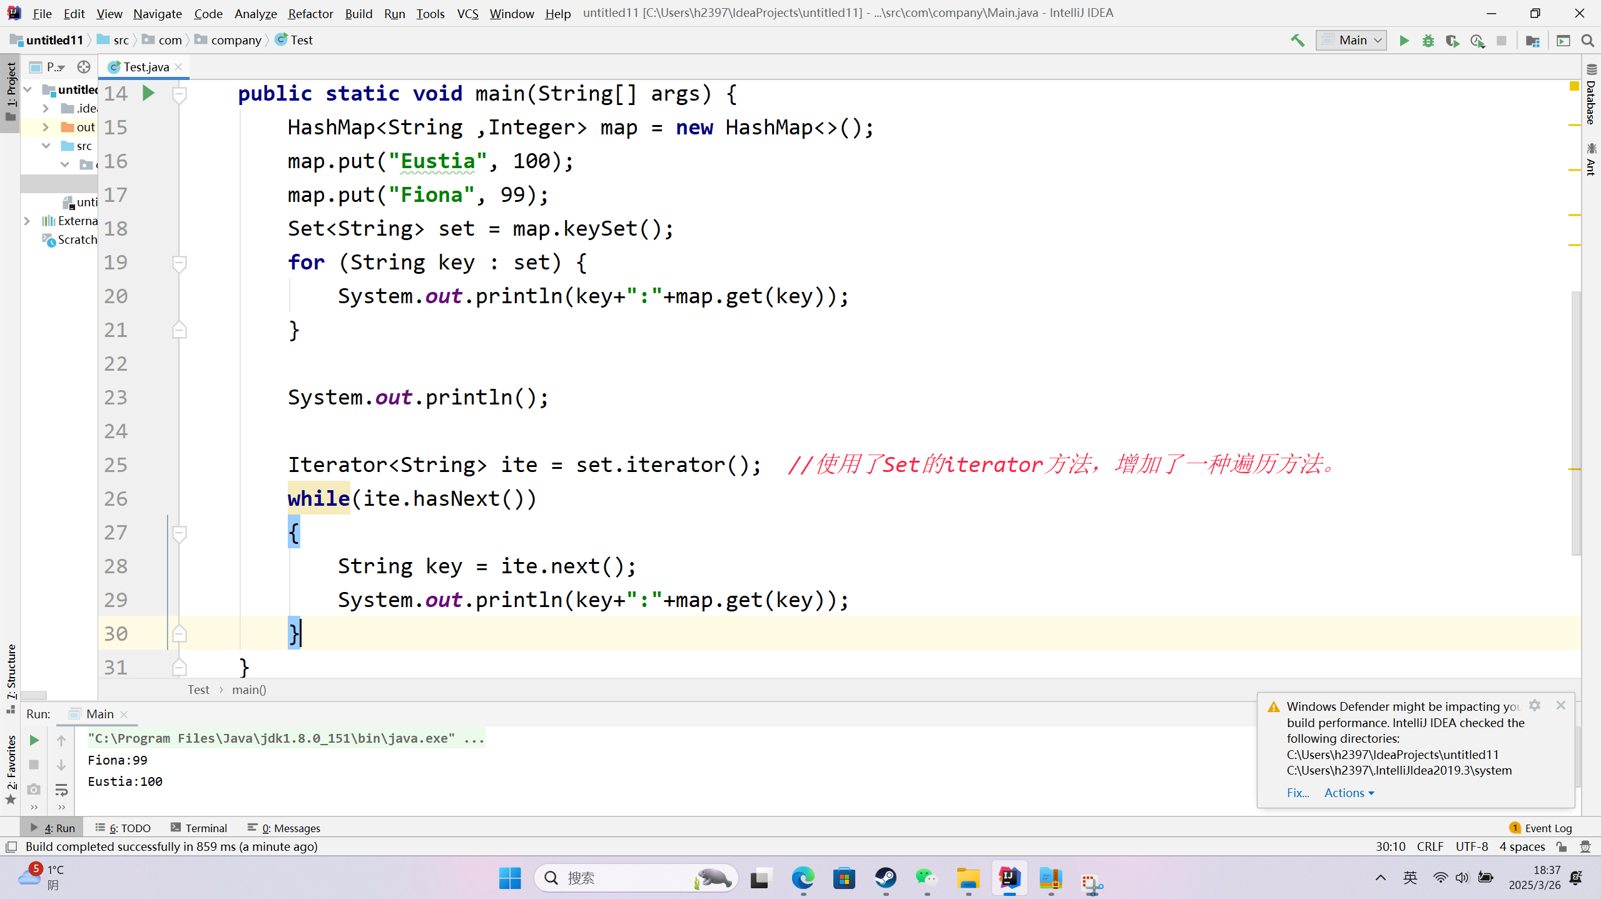Toggle the Project tool window
The width and height of the screenshot is (1601, 899).
point(11,93)
